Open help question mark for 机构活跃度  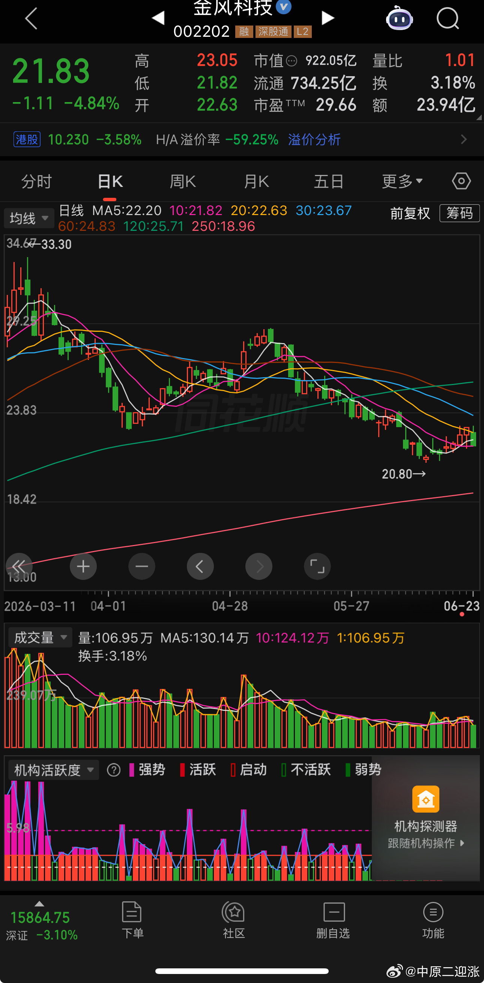114,770
